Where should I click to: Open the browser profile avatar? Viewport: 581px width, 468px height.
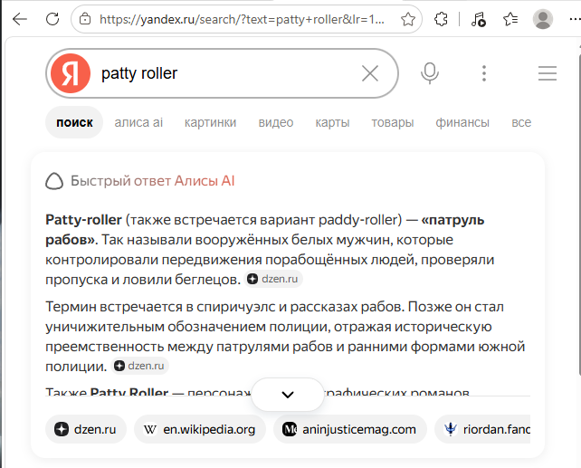(x=542, y=19)
